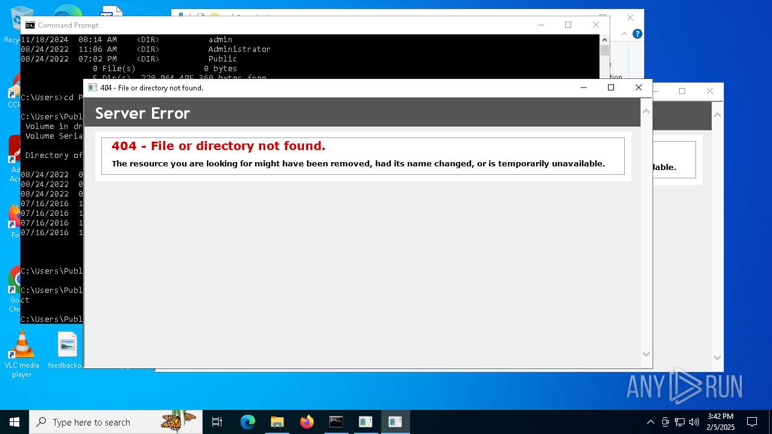772x434 pixels.
Task: Launch Firefox from the taskbar
Action: coord(306,422)
